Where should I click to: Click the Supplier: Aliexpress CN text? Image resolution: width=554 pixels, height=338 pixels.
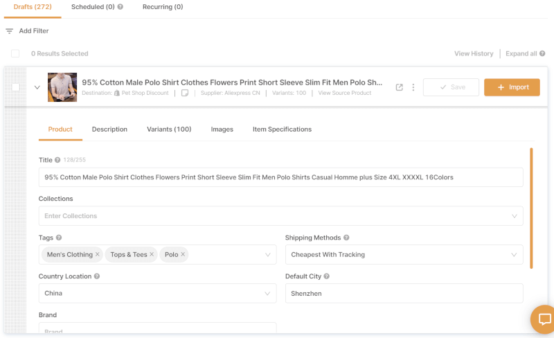(231, 93)
